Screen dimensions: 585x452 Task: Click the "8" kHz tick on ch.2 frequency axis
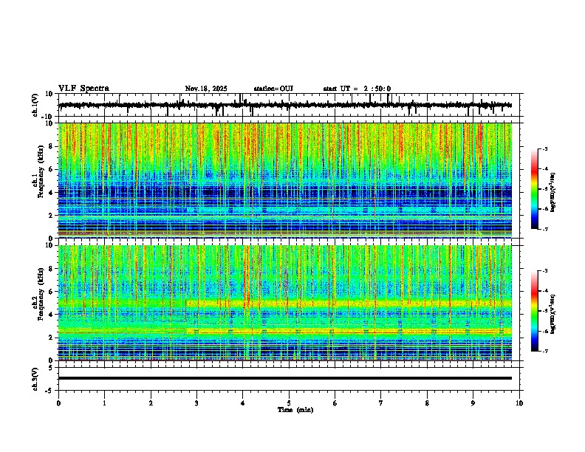51,269
